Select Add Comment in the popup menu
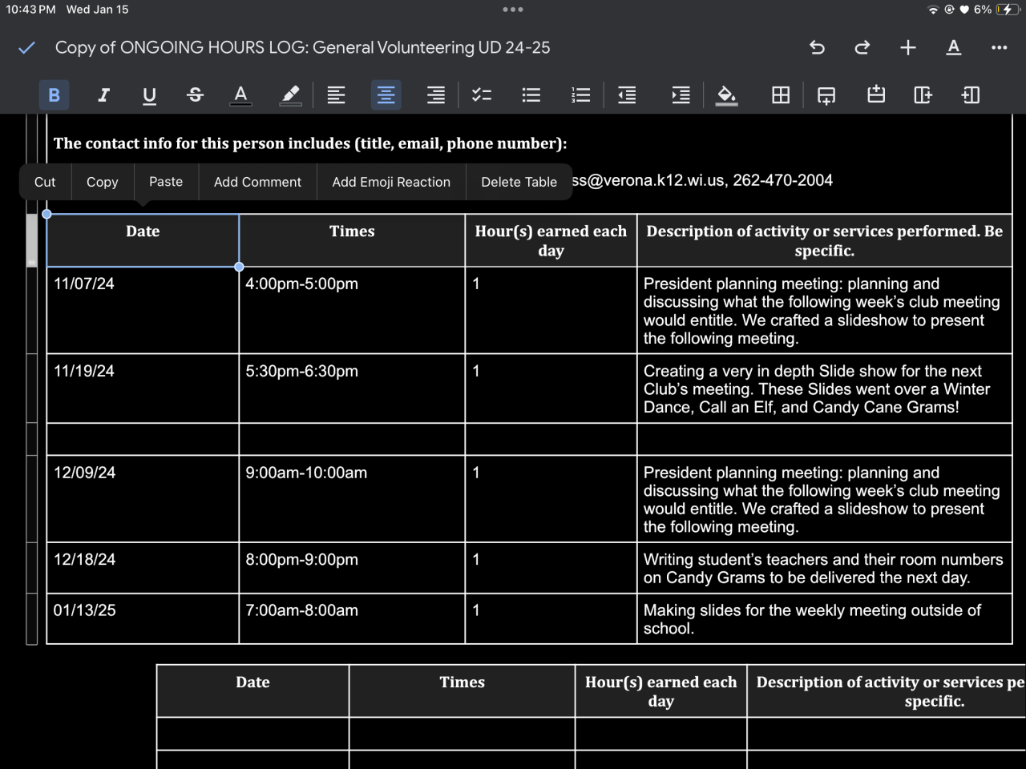1026x769 pixels. point(257,182)
